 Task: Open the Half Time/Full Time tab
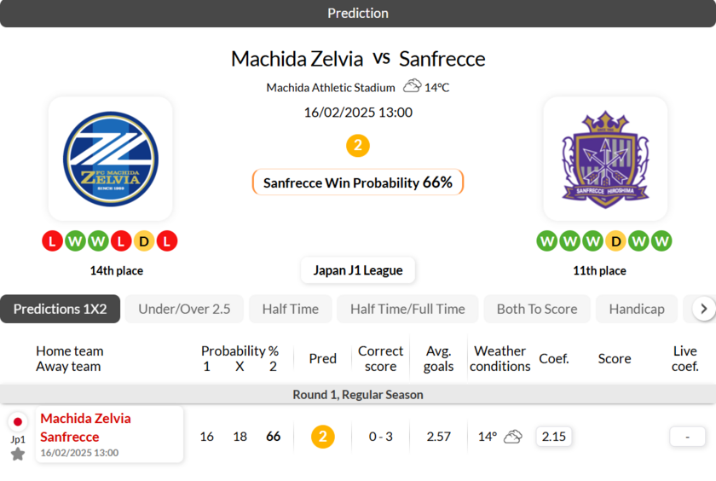(407, 309)
